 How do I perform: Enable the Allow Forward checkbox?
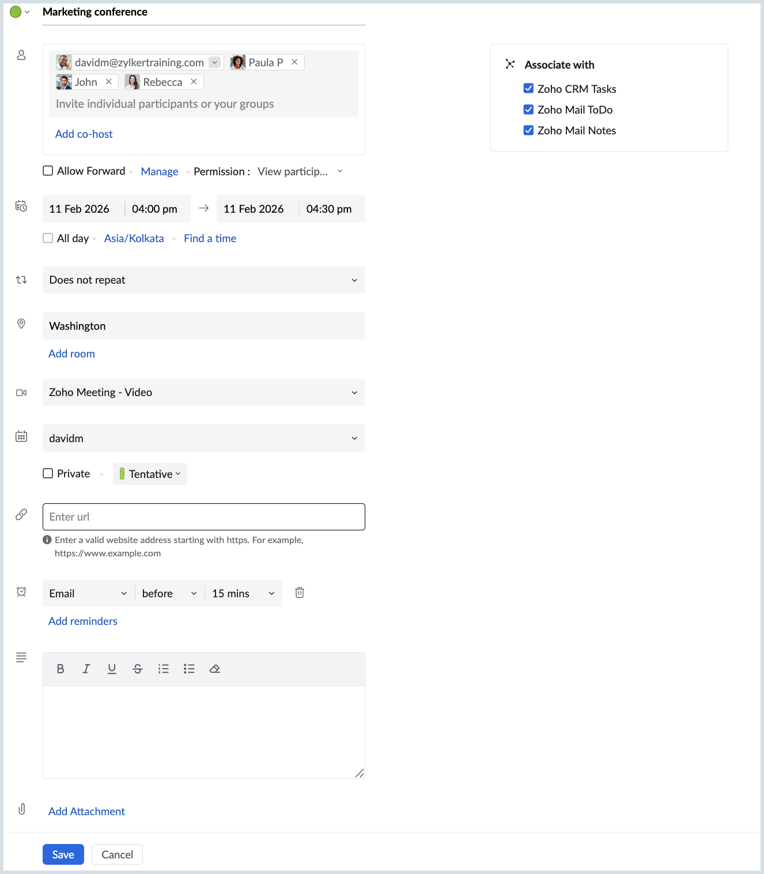[48, 171]
